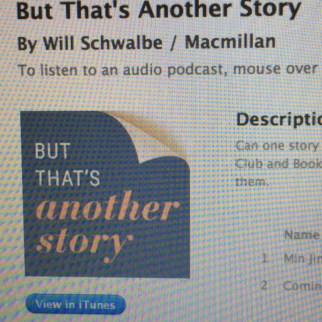Click the View in iTunes button
This screenshot has height=322, width=322.
(x=75, y=304)
